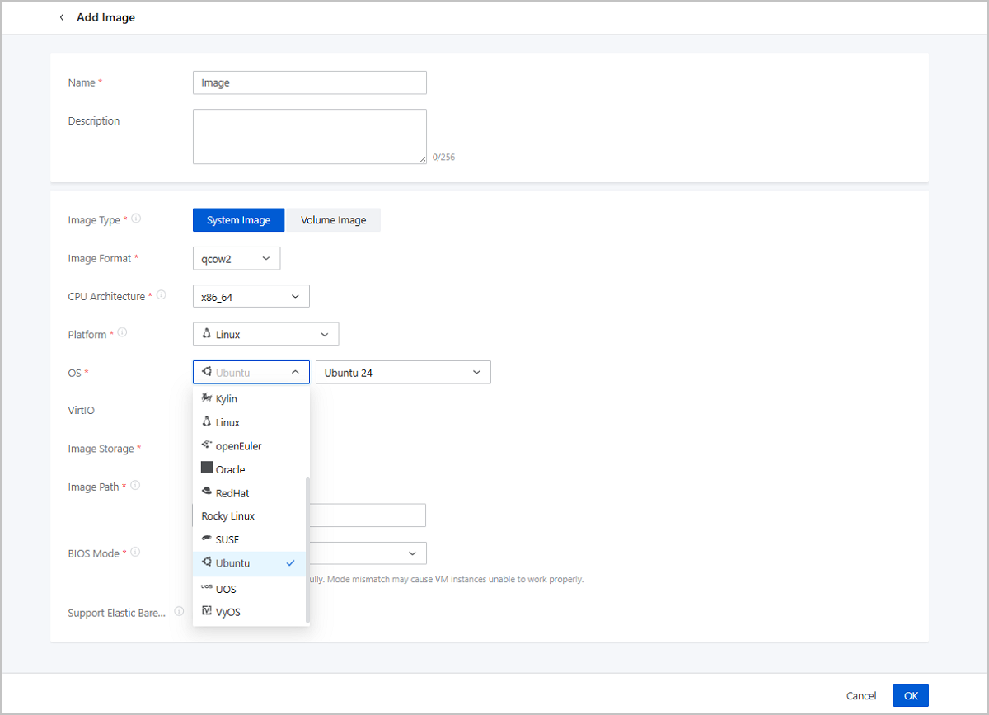Viewport: 989px width, 715px height.
Task: Click the info icon next to BIOS Mode
Action: point(135,553)
